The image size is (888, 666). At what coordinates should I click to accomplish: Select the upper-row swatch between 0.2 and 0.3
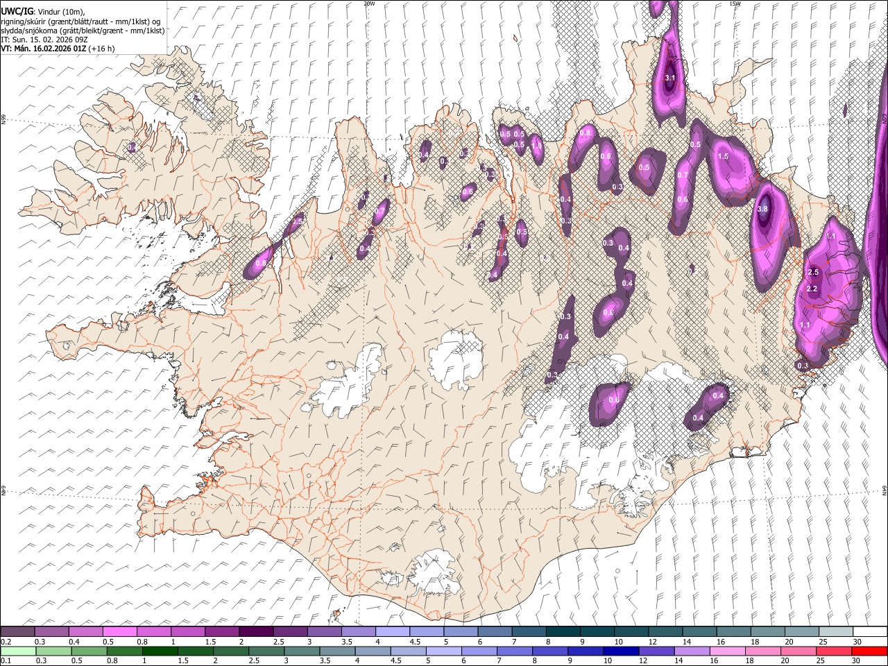tap(17, 632)
